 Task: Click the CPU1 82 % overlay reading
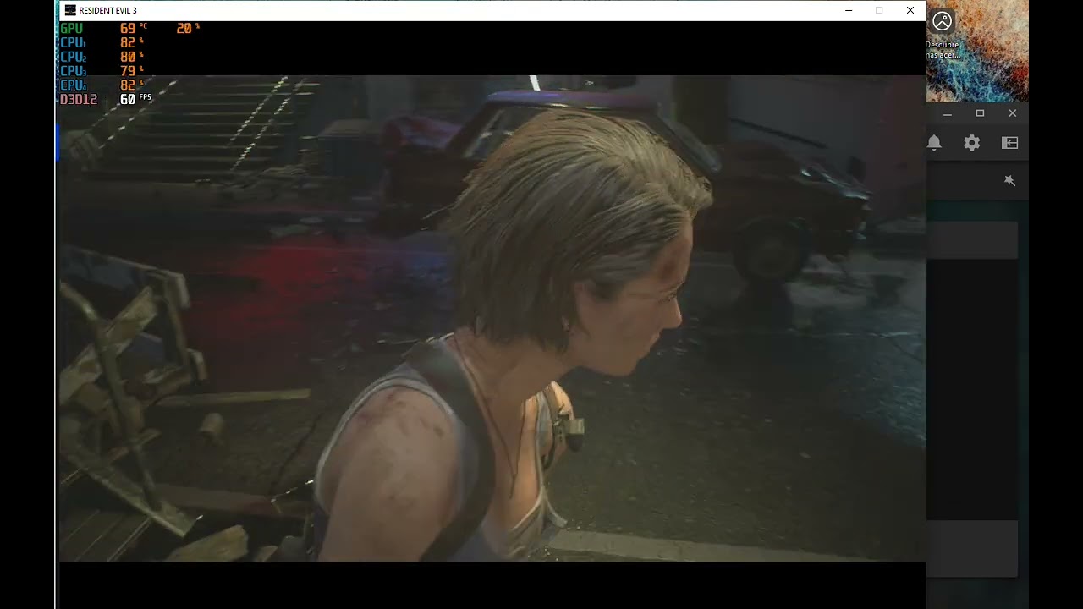pyautogui.click(x=102, y=42)
